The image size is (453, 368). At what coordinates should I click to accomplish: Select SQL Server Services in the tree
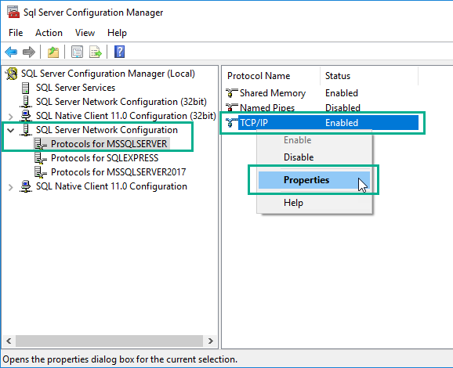pos(75,88)
